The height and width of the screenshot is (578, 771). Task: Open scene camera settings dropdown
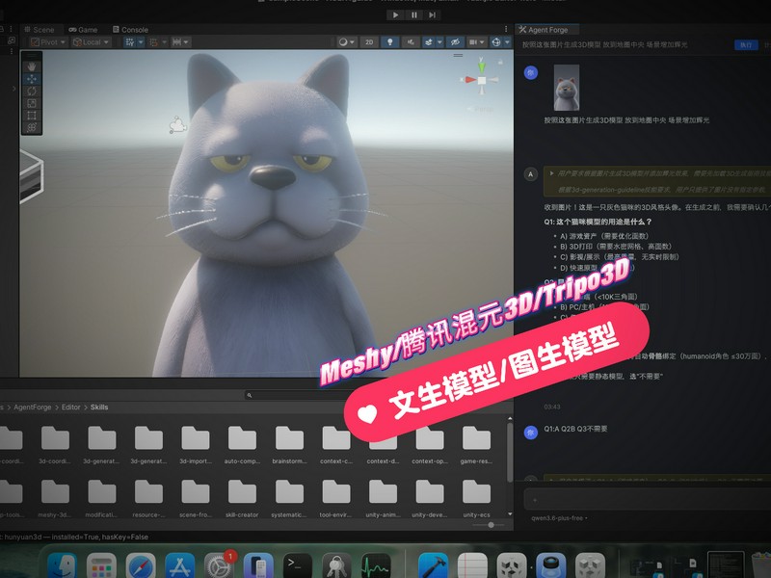click(476, 42)
